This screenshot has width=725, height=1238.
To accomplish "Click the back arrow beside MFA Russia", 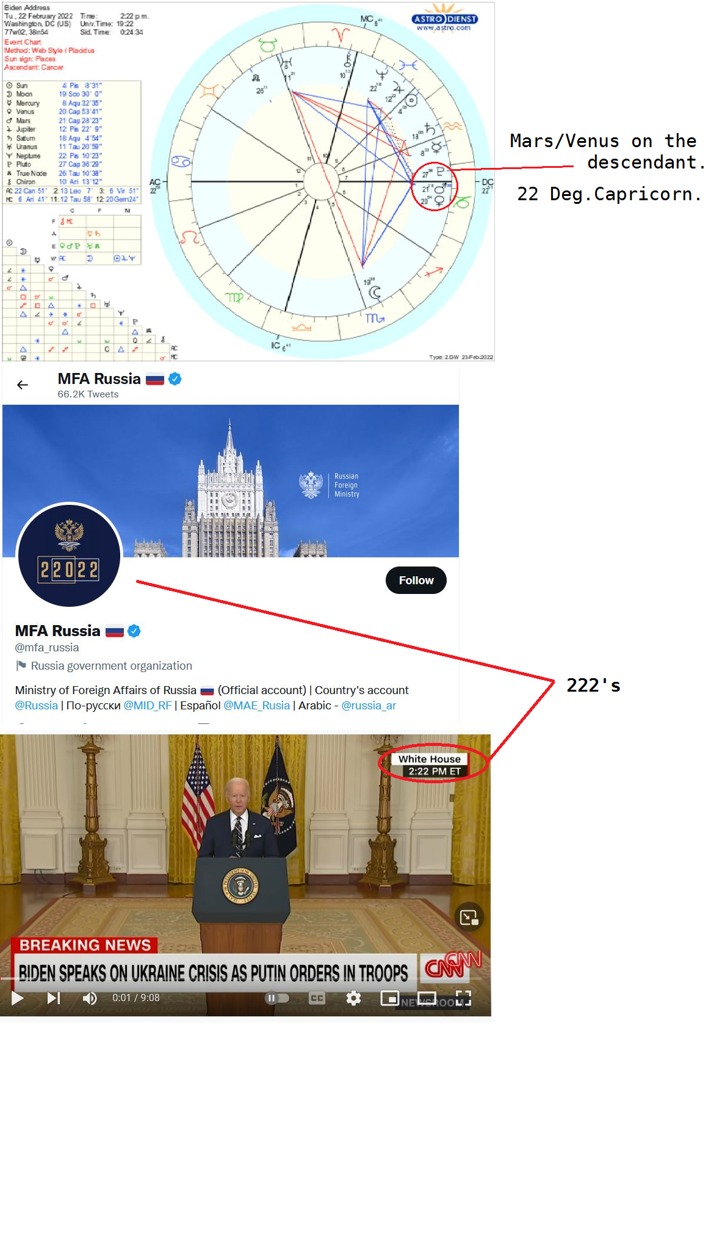I will pyautogui.click(x=23, y=385).
